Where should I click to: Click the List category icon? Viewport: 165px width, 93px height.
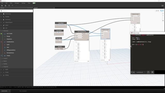point(4,28)
